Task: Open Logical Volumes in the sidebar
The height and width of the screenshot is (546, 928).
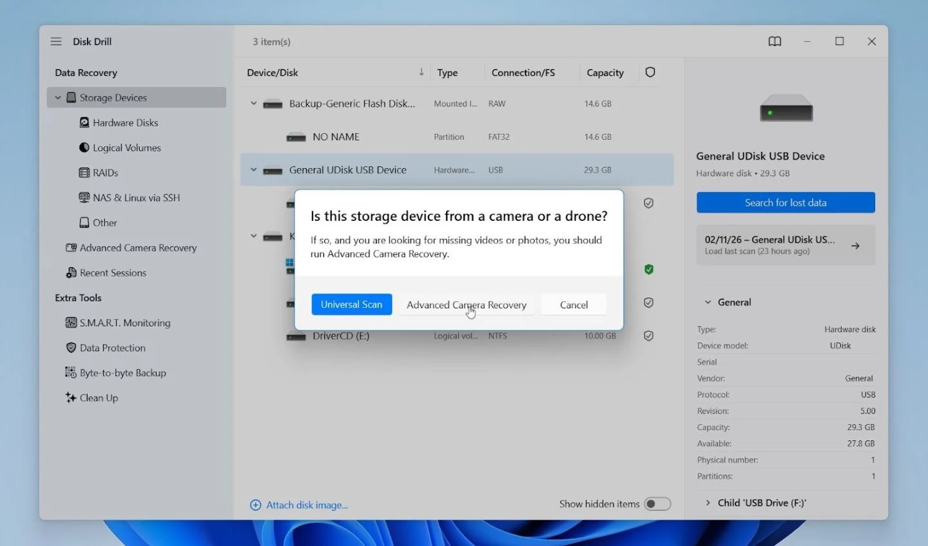Action: click(126, 147)
